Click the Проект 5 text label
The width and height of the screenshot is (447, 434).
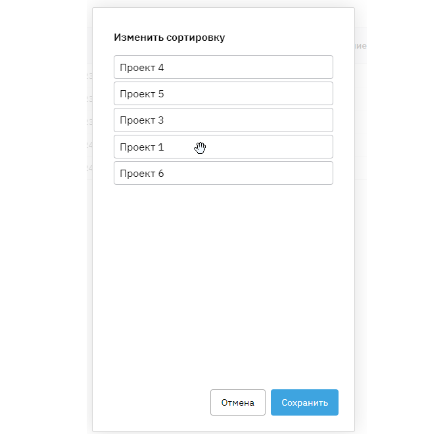pyautogui.click(x=141, y=94)
